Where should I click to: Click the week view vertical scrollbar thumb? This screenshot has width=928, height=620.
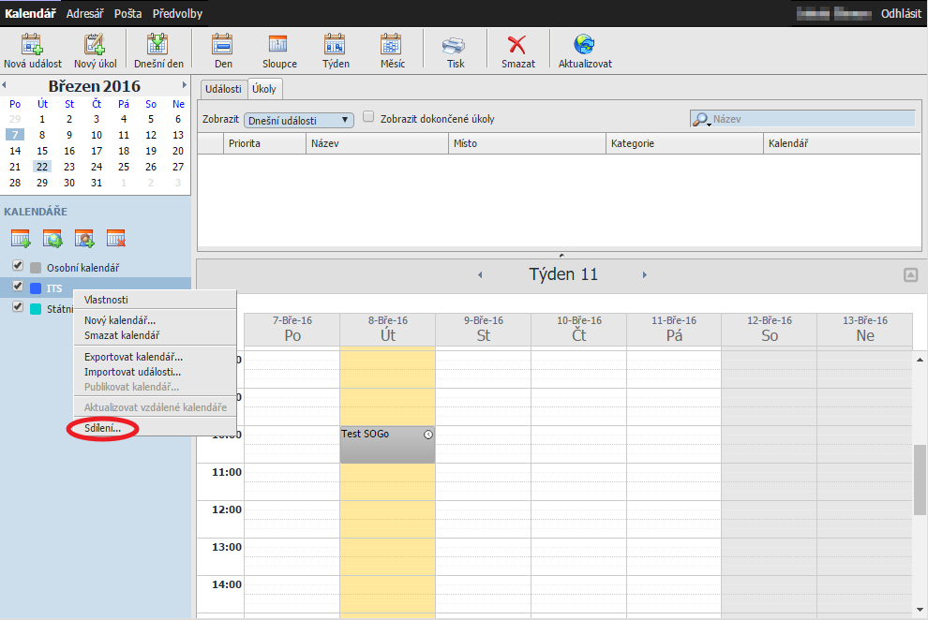pyautogui.click(x=920, y=480)
